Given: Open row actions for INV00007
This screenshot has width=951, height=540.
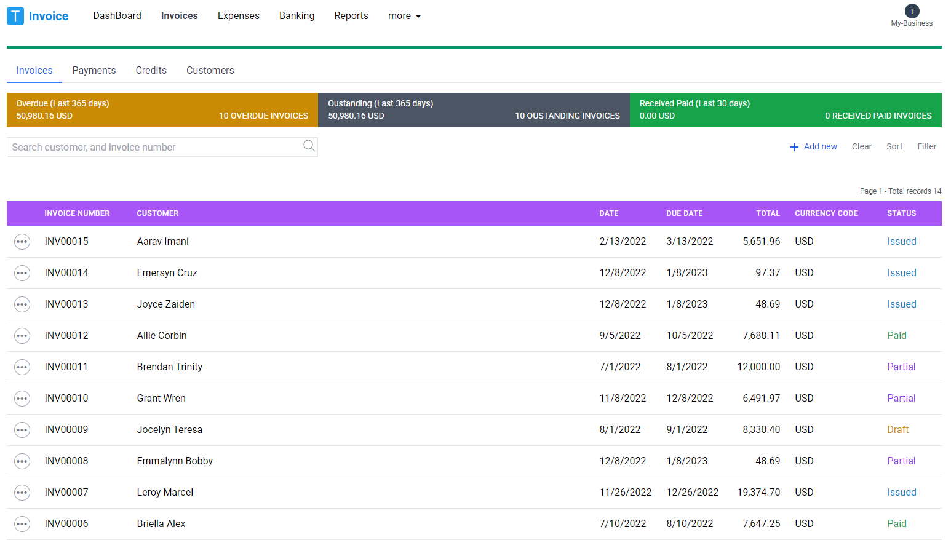Looking at the screenshot, I should pos(22,493).
